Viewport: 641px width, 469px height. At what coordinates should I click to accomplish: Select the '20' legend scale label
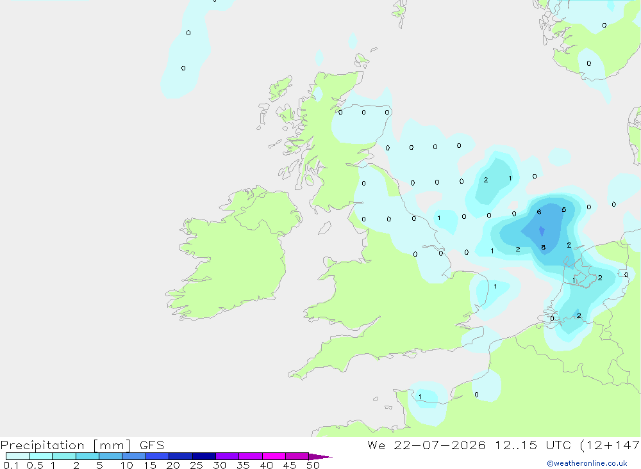click(x=173, y=465)
